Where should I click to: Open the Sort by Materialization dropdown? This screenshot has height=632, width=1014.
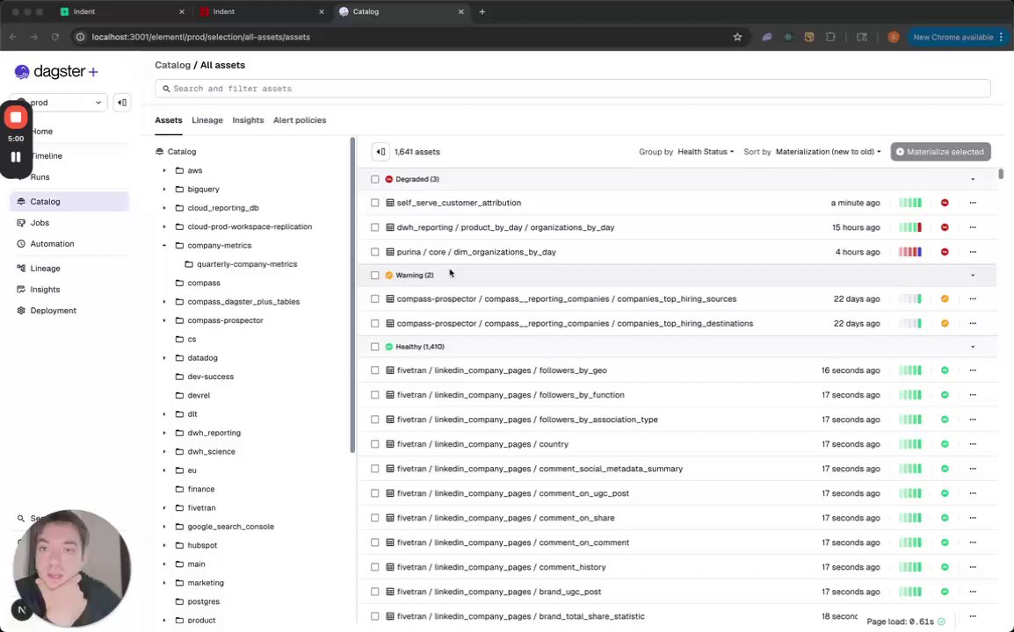tap(828, 152)
